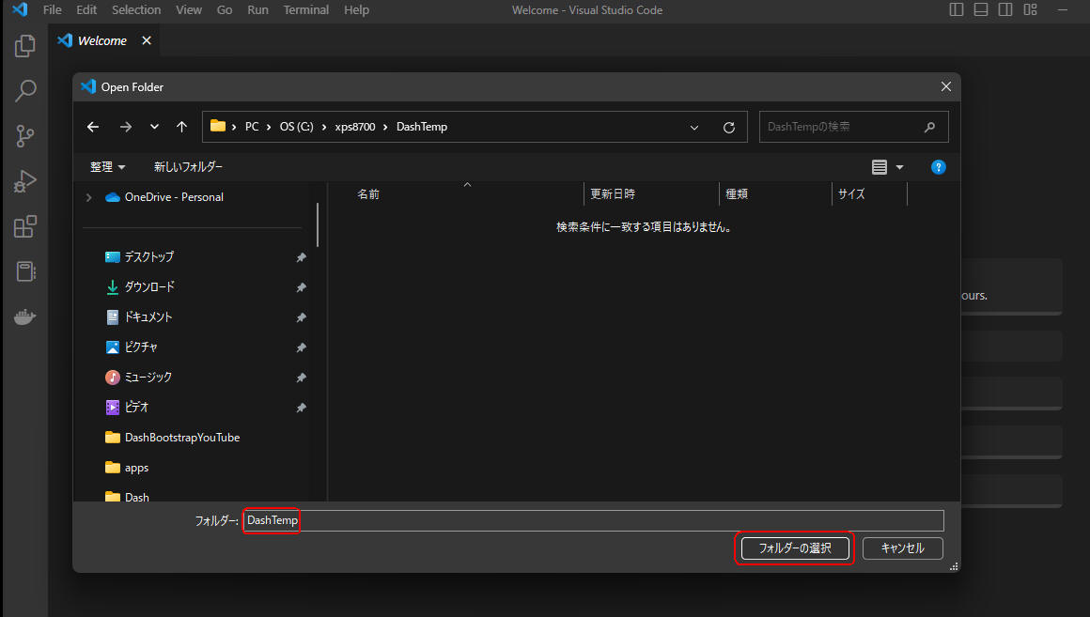Screen dimensions: 1090x617
Task: Expand chevron before PC in address bar
Action: pos(234,127)
